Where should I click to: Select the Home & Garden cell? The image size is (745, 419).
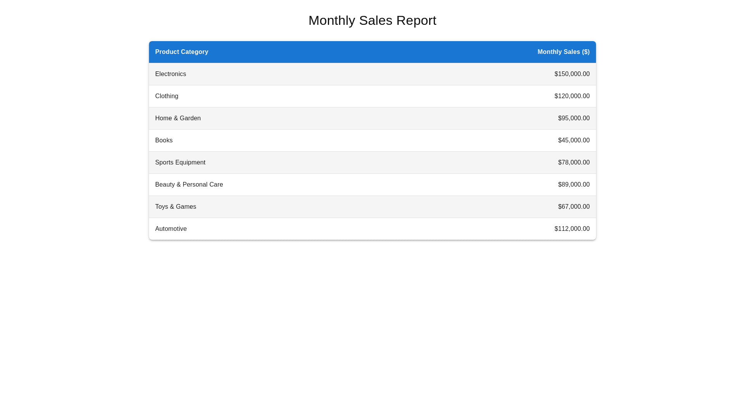(178, 118)
